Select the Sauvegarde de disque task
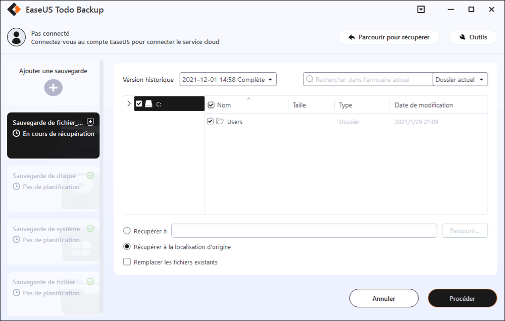Viewport: 505px width, 321px height. coord(53,189)
